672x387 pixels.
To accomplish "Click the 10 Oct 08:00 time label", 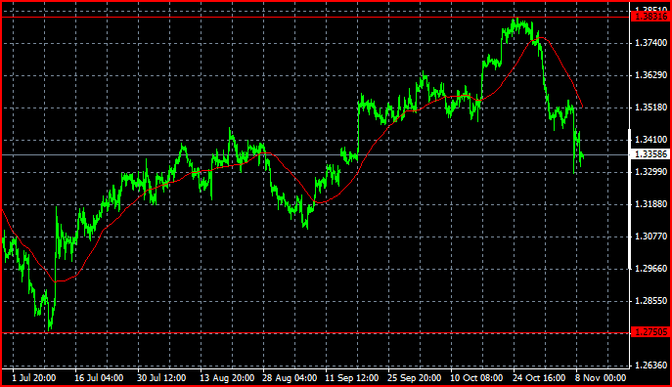I will point(476,378).
